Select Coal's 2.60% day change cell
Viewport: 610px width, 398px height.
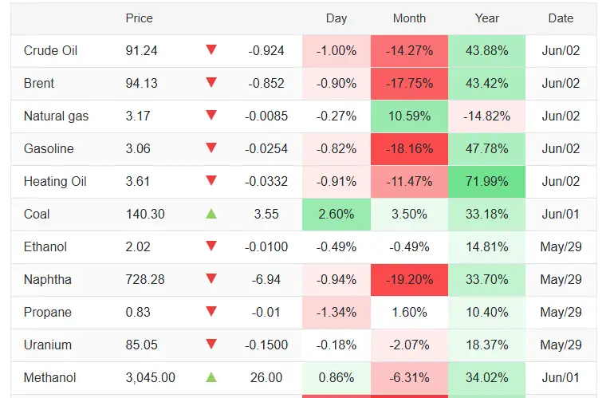point(336,215)
